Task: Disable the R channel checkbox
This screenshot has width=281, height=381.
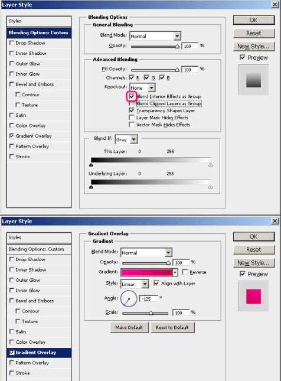Action: [x=132, y=77]
